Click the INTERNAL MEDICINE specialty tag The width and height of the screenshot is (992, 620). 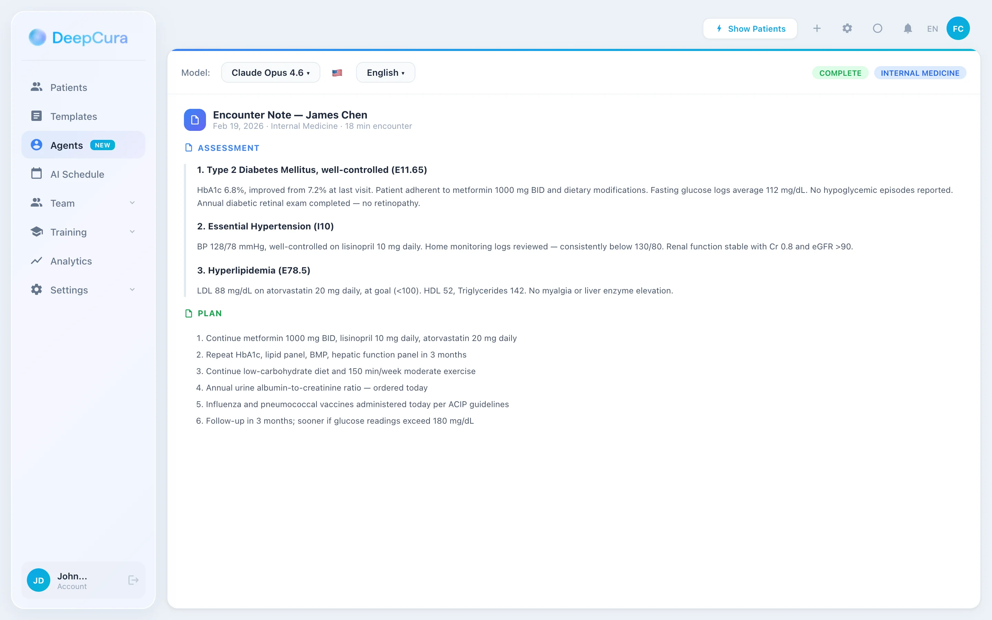920,73
